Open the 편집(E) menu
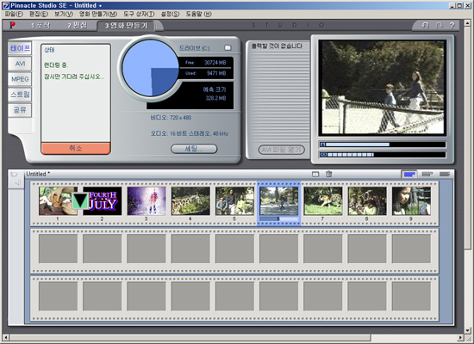The height and width of the screenshot is (344, 474). coord(39,14)
